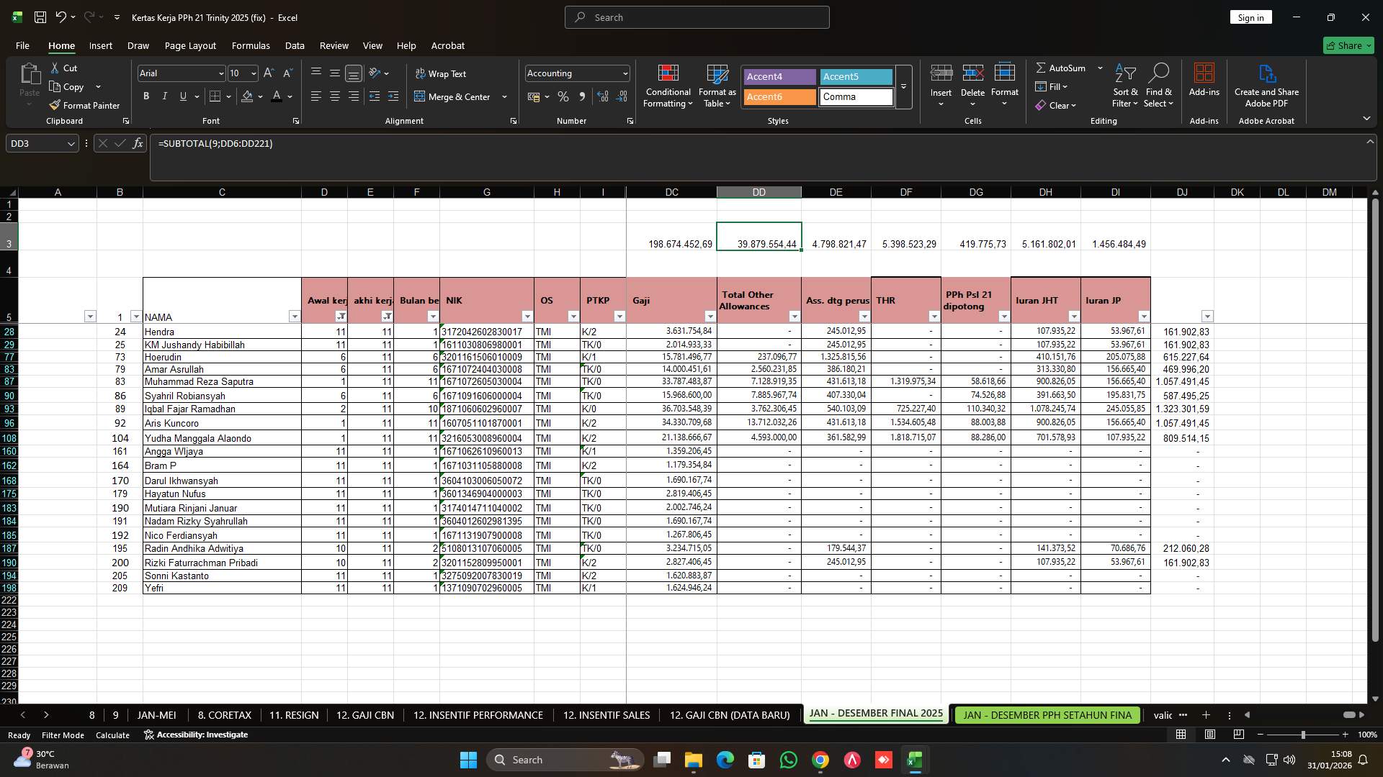The width and height of the screenshot is (1383, 777).
Task: Open the NAMA column filter dropdown
Action: (295, 317)
